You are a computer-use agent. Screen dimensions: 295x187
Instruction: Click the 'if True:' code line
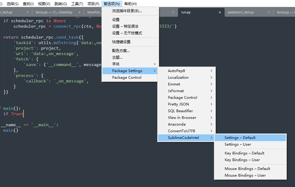(x=13, y=114)
